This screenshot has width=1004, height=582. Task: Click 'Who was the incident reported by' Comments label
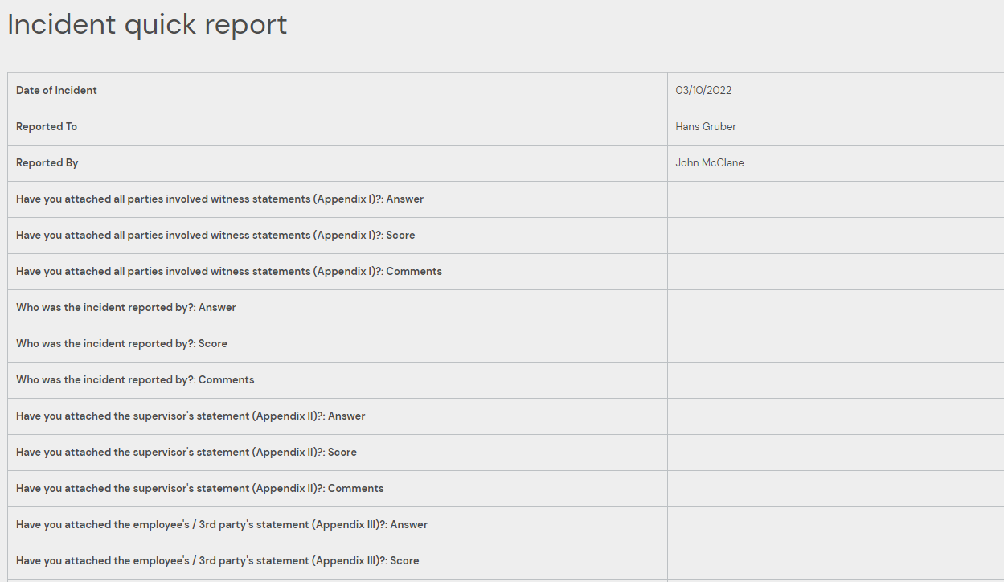135,380
